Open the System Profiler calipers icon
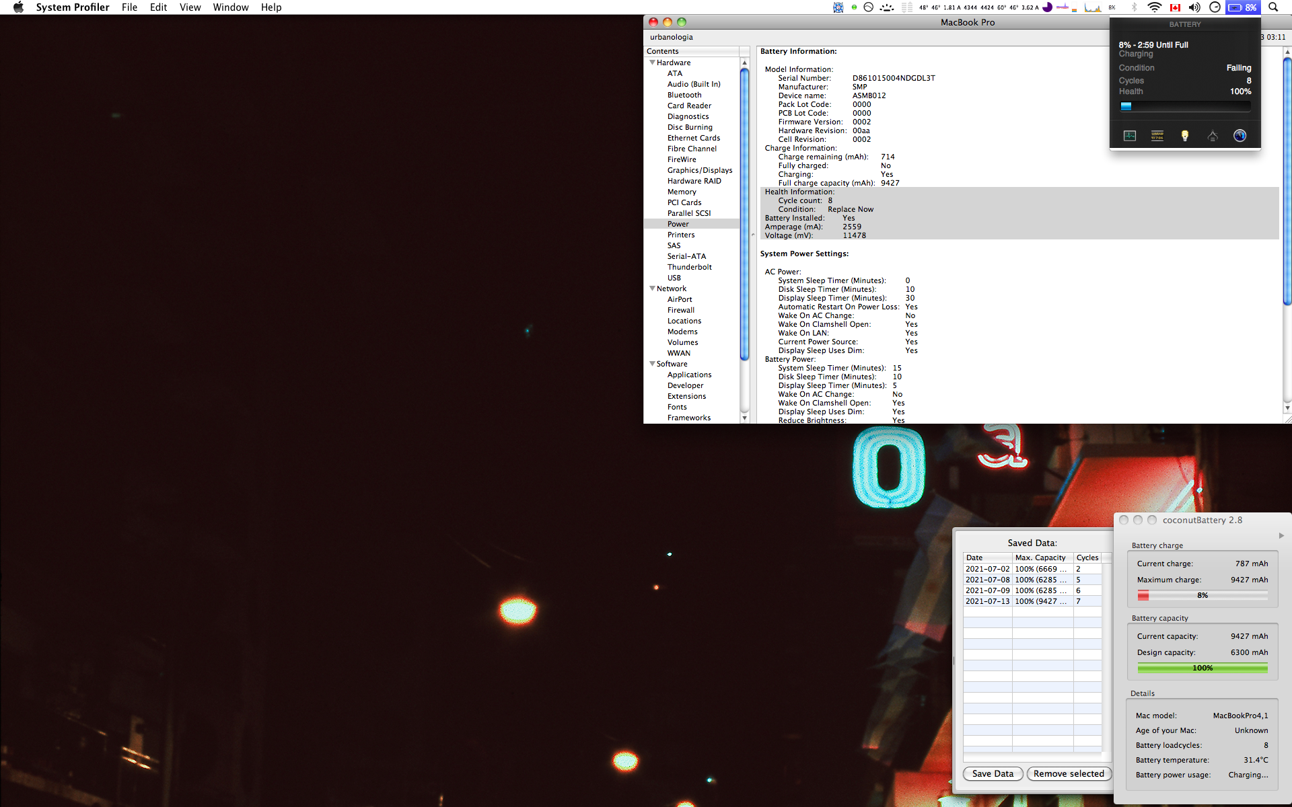 1213,136
